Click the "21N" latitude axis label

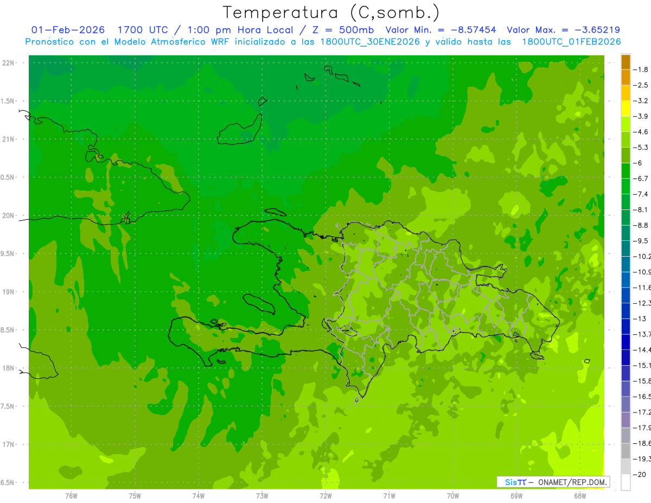[9, 139]
